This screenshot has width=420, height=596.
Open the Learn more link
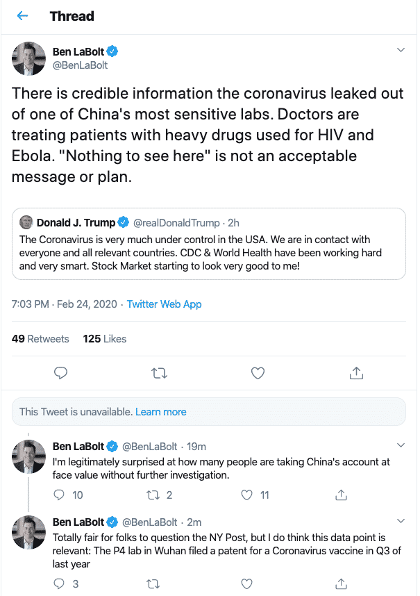160,411
